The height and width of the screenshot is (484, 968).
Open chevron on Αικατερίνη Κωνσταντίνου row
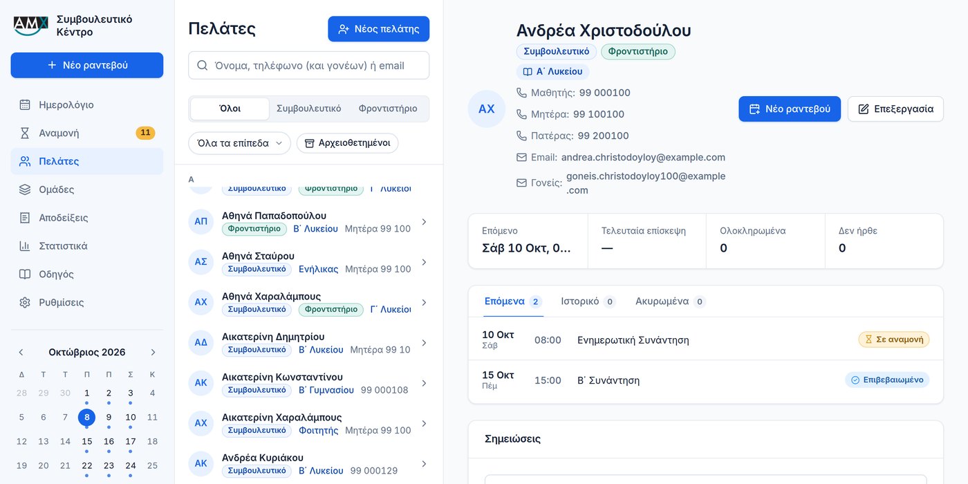coord(424,383)
